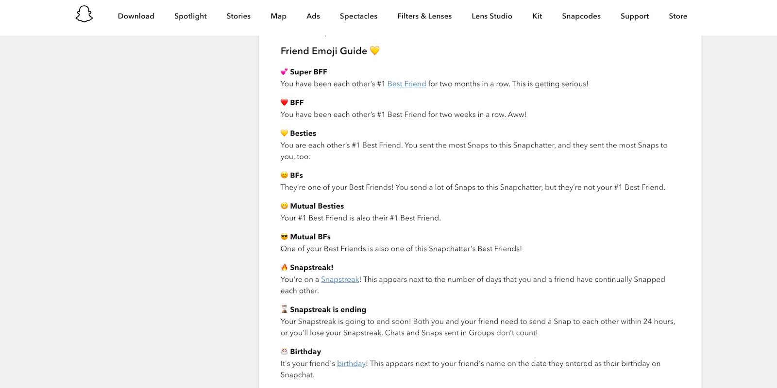Click the two pink hearts Super BFF emoji
The height and width of the screenshot is (388, 777).
click(x=284, y=72)
